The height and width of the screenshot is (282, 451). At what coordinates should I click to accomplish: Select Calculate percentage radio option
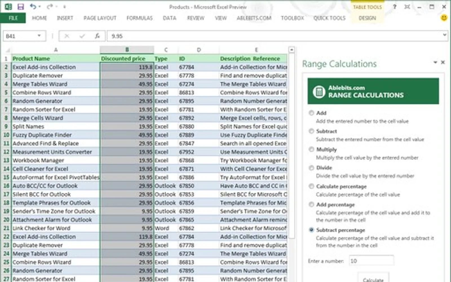[x=311, y=186]
